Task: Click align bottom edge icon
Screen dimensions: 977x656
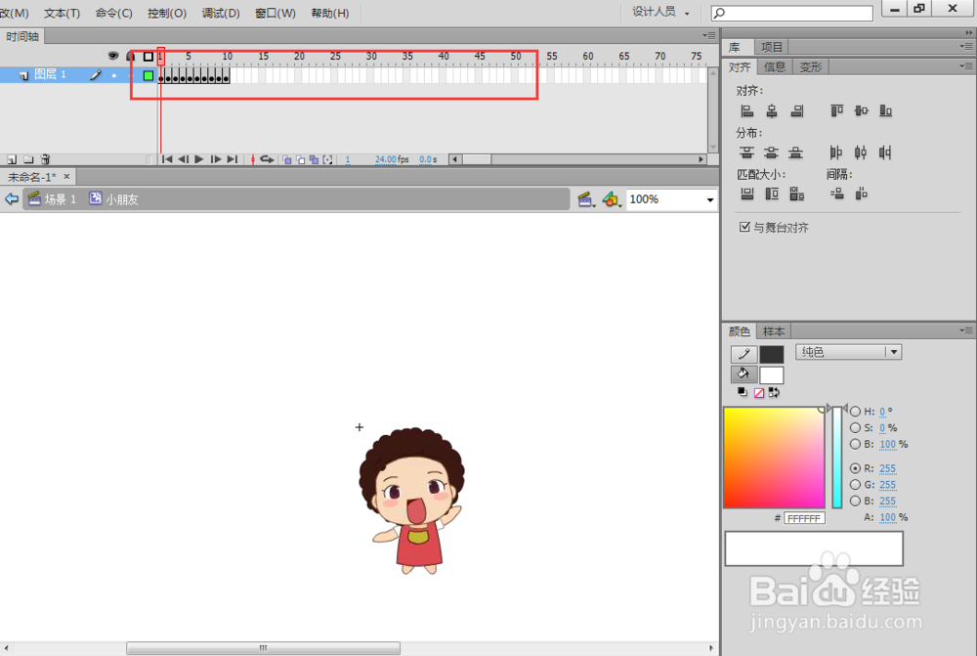Action: [885, 111]
